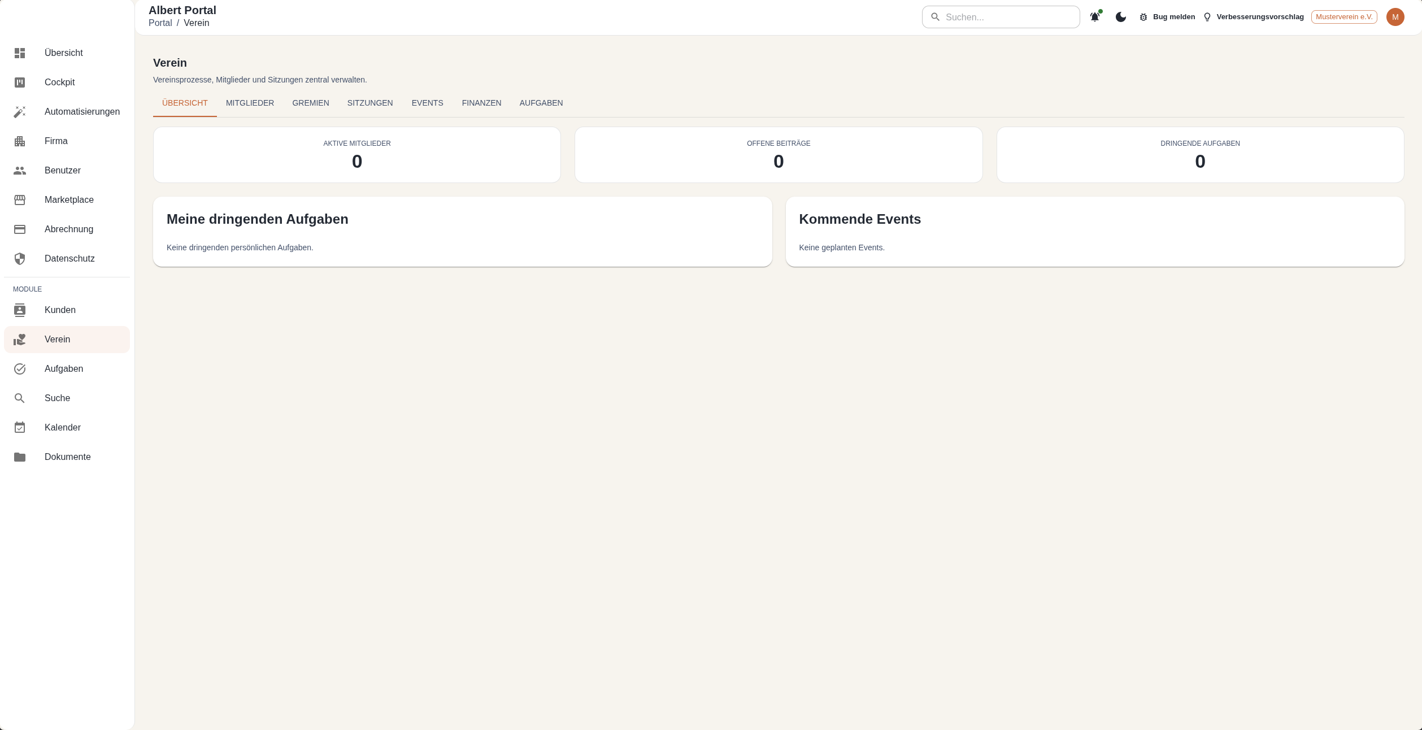Click the Datenschutz shield icon
This screenshot has width=1422, height=730.
20,259
